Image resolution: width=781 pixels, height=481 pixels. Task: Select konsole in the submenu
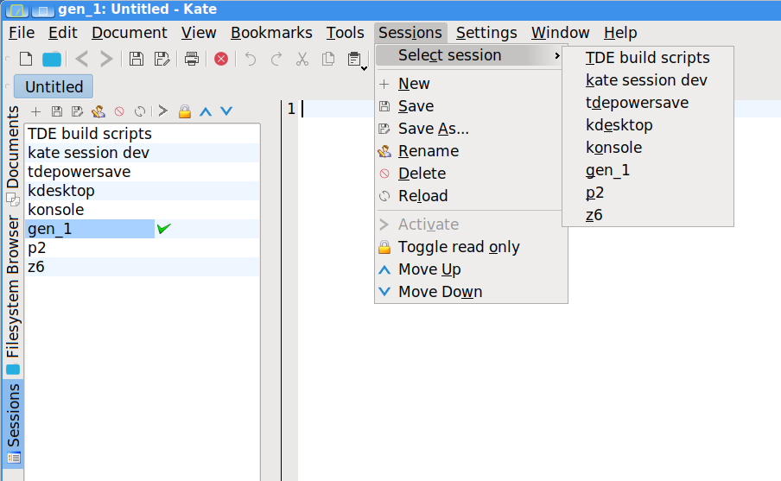pos(648,148)
